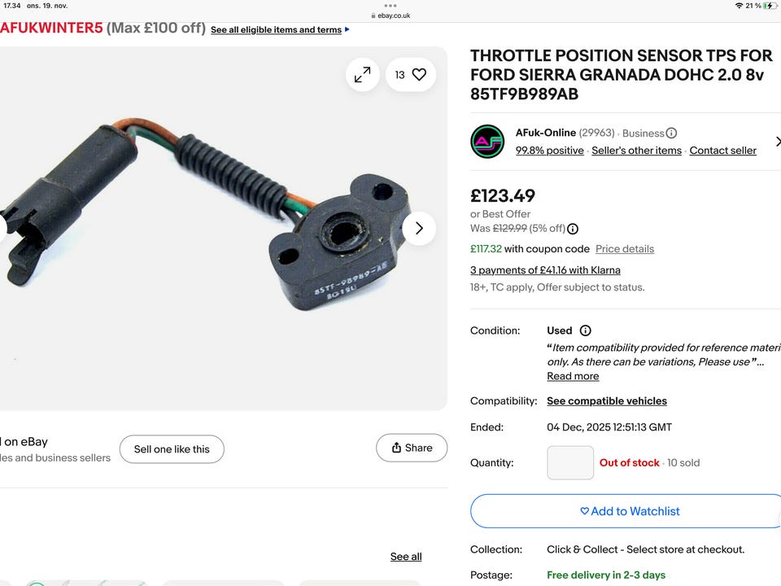The width and height of the screenshot is (781, 586).
Task: Click the Used condition info icon
Action: pos(585,330)
